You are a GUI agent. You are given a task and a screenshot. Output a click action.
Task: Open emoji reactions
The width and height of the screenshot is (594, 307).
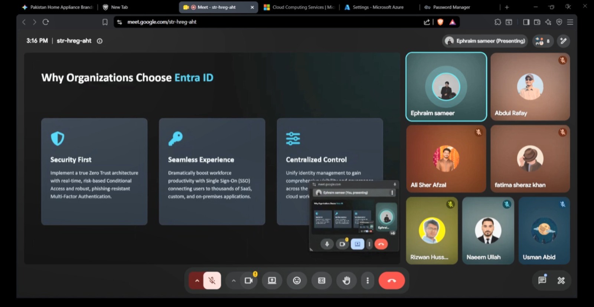click(297, 281)
